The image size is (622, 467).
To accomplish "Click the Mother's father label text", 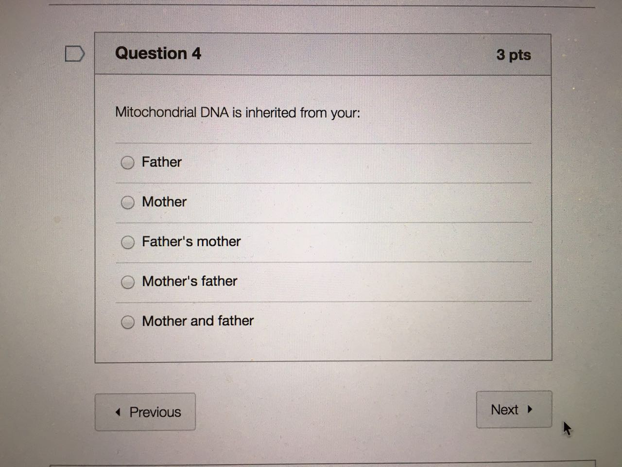I will click(x=189, y=281).
